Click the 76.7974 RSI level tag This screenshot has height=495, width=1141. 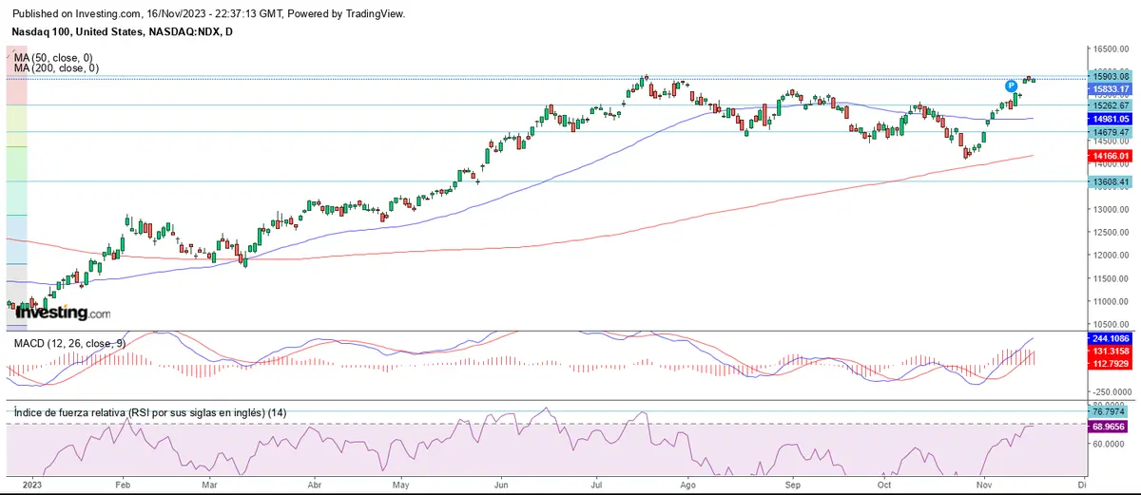[1110, 411]
